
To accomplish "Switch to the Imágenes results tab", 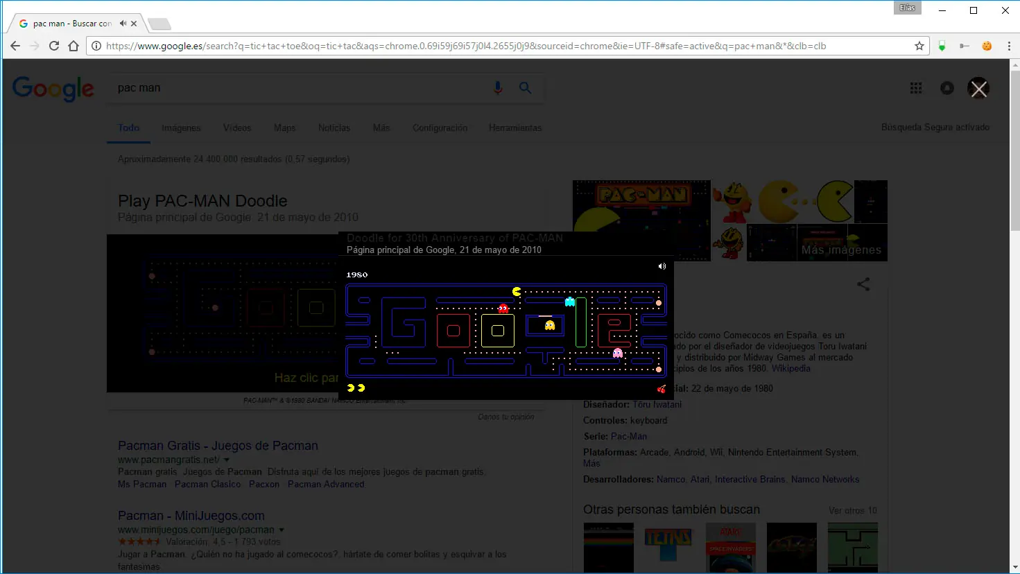I will tap(181, 128).
